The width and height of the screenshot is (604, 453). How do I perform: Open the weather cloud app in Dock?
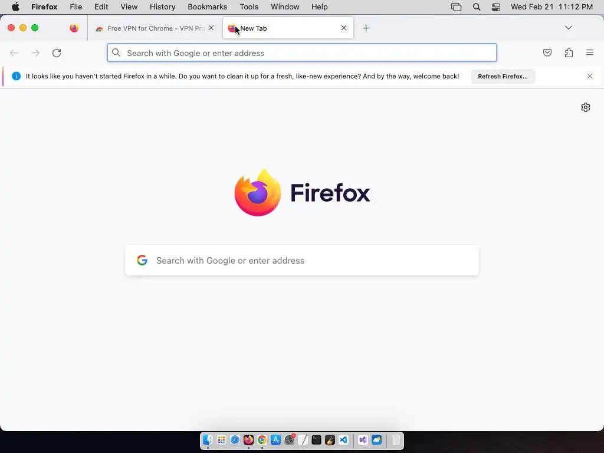(x=377, y=440)
